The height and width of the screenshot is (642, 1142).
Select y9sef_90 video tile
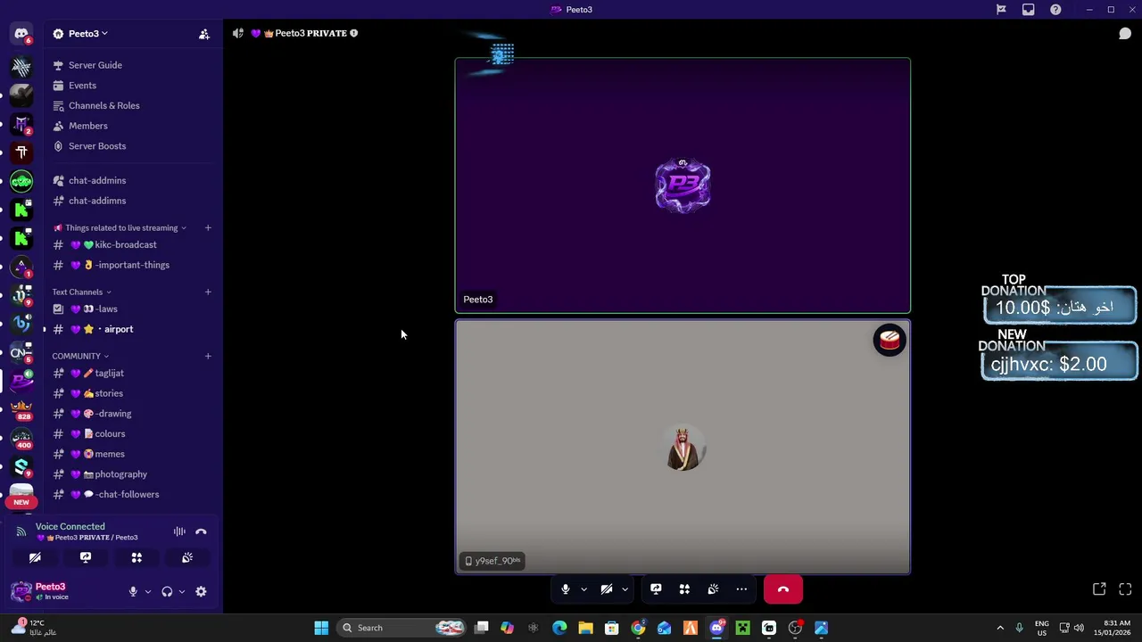683,447
